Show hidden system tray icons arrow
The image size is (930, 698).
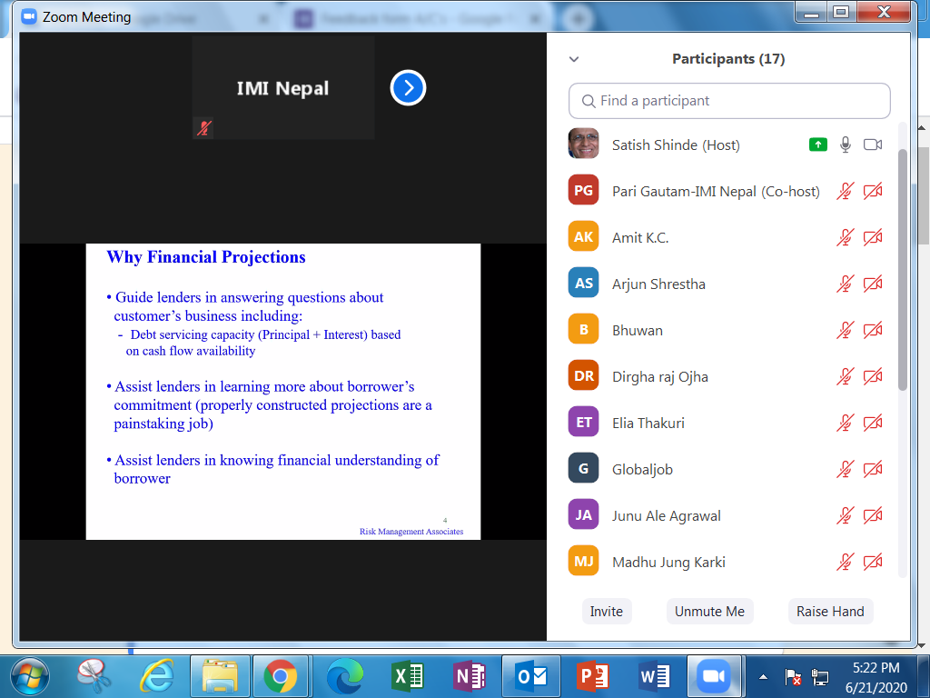(x=764, y=677)
